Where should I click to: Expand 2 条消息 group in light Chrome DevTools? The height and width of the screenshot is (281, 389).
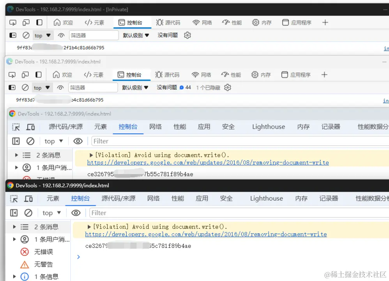click(x=16, y=155)
